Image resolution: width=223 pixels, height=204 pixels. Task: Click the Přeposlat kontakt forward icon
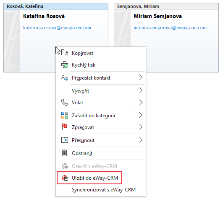click(x=65, y=78)
